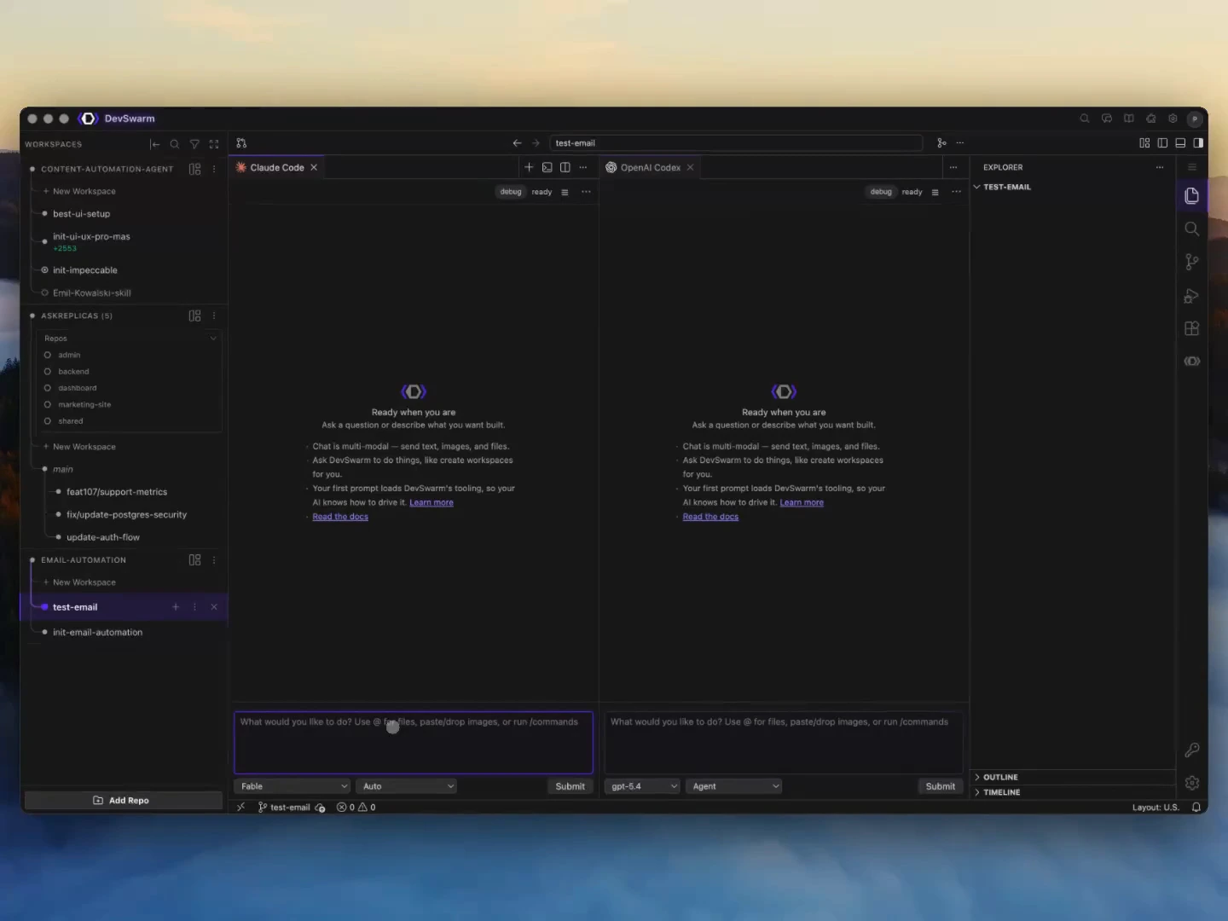This screenshot has height=921, width=1228.
Task: Open Source Control in the activity bar
Action: tap(1192, 262)
